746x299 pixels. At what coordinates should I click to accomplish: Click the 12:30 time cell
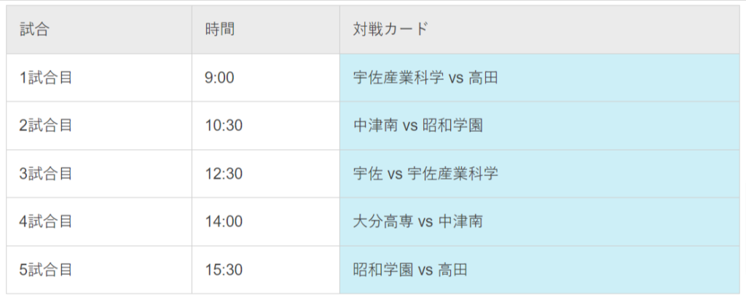(266, 173)
